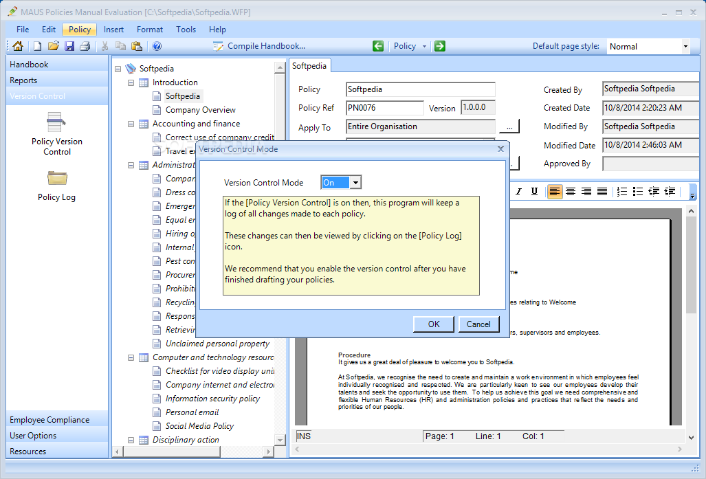The image size is (706, 479).
Task: Confirm dialog with OK button
Action: 434,324
